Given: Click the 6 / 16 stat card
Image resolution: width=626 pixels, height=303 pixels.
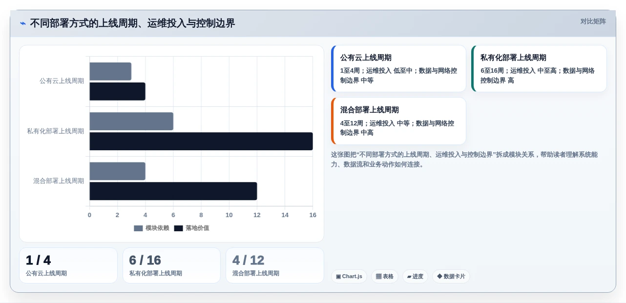Looking at the screenshot, I should 171,265.
